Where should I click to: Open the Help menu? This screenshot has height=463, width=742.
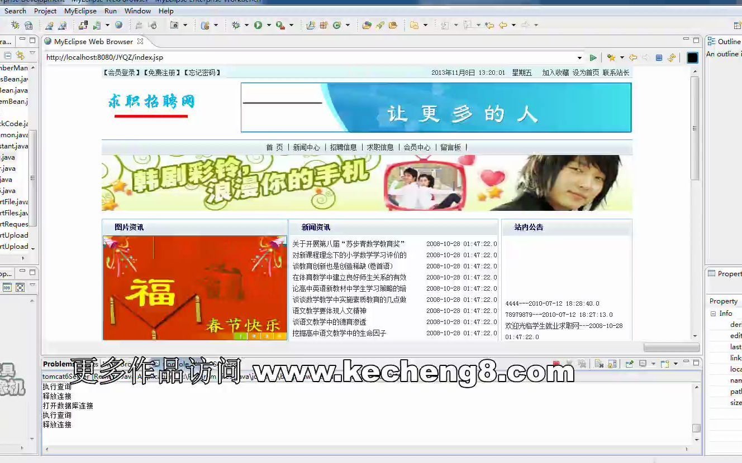pyautogui.click(x=166, y=11)
